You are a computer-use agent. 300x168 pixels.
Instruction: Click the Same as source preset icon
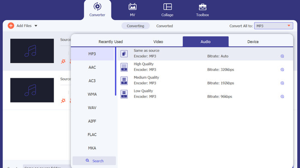(x=124, y=53)
